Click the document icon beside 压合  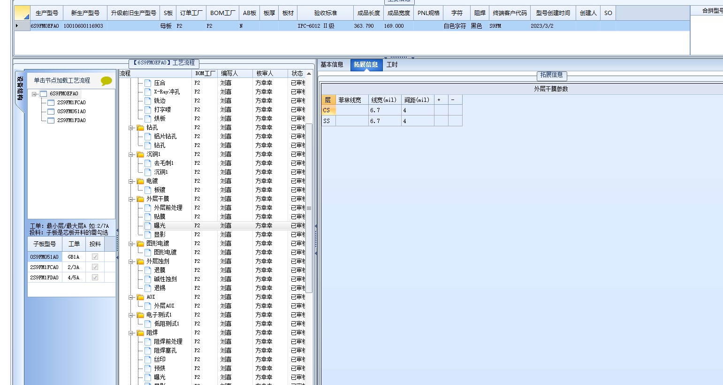[x=148, y=83]
